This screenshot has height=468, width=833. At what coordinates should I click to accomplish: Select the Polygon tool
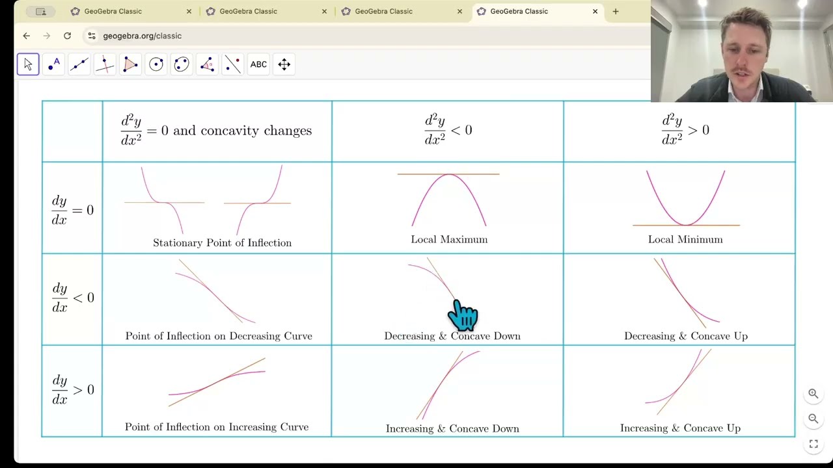(x=130, y=64)
